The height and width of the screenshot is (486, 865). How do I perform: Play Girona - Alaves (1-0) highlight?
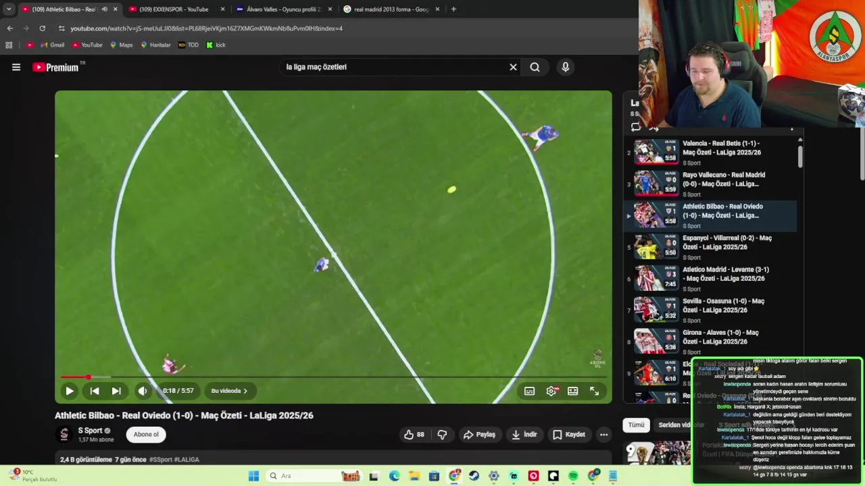(x=710, y=341)
